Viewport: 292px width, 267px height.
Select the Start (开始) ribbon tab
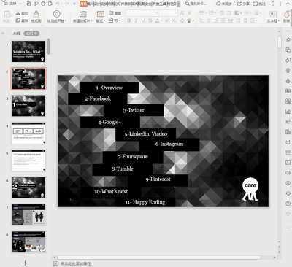click(83, 4)
